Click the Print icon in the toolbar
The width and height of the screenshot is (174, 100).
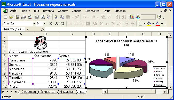click(37, 17)
